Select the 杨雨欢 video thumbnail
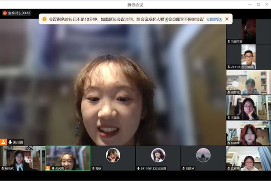Image resolution: width=271 pixels, height=181 pixels. tap(23, 158)
